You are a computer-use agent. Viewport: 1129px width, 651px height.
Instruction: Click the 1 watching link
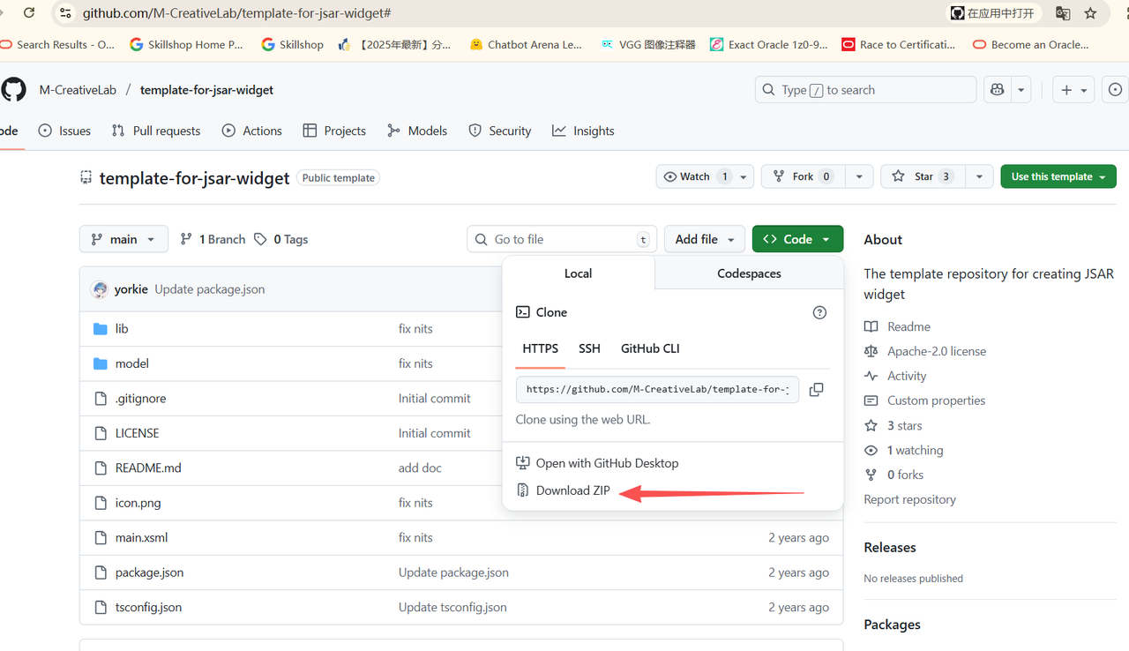[904, 450]
